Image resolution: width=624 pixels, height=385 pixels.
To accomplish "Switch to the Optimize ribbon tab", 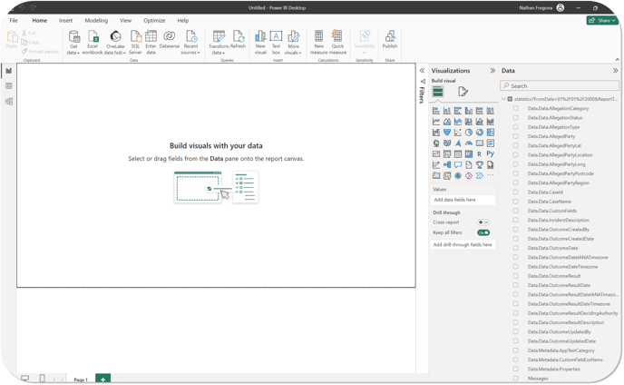I will [x=154, y=20].
